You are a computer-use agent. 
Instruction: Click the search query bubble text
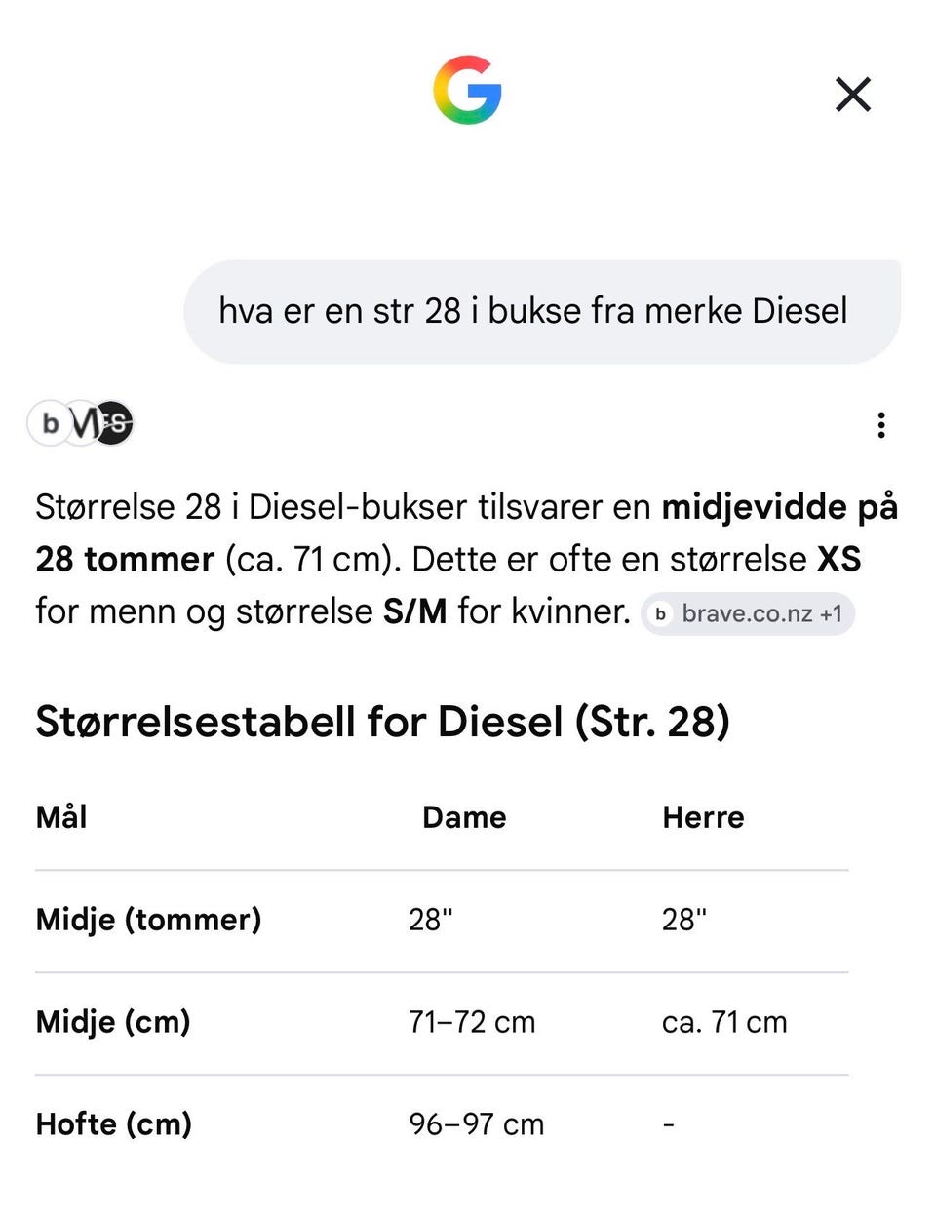pos(532,311)
